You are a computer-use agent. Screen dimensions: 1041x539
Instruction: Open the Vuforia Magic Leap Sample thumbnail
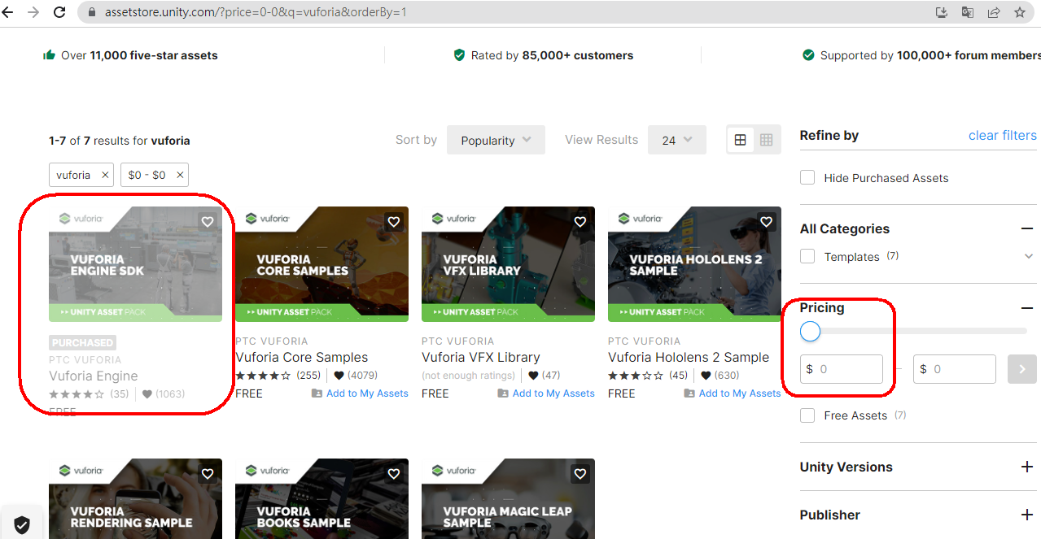[x=508, y=498]
